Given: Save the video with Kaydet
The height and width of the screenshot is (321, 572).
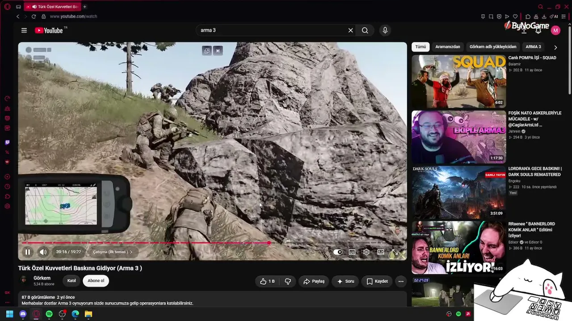Looking at the screenshot, I should click(377, 281).
